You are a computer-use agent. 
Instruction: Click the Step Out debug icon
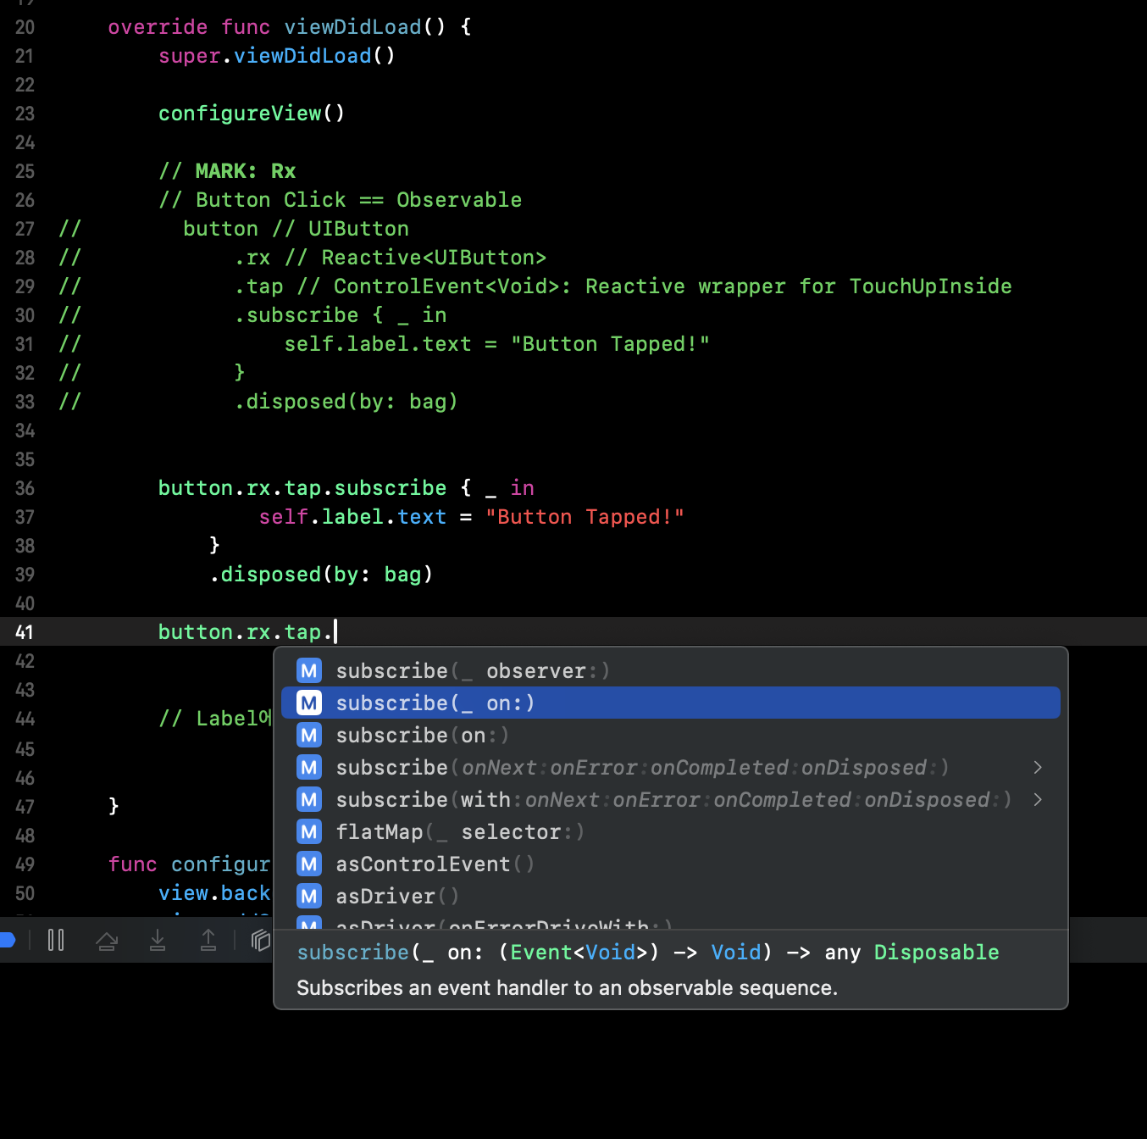208,940
